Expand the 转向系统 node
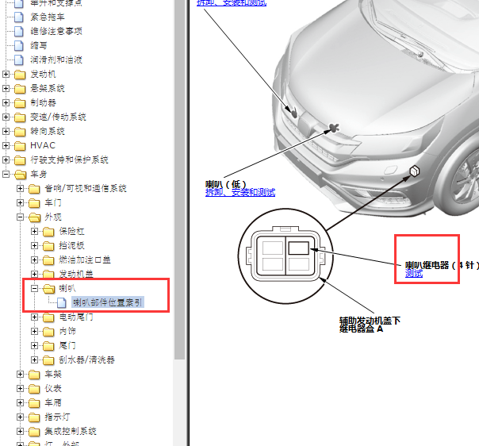Image resolution: width=479 pixels, height=446 pixels. [6, 131]
